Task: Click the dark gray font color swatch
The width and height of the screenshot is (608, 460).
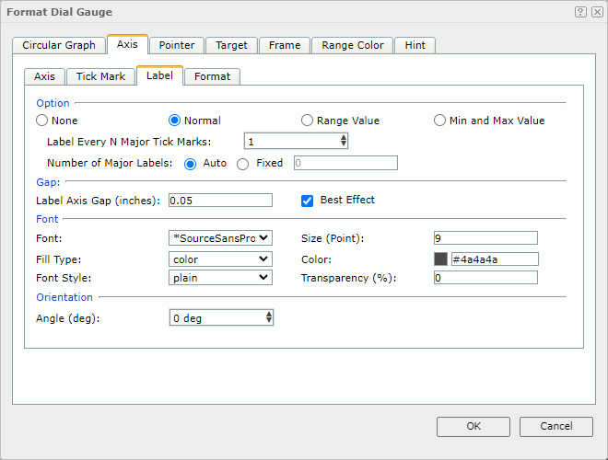Action: [440, 259]
